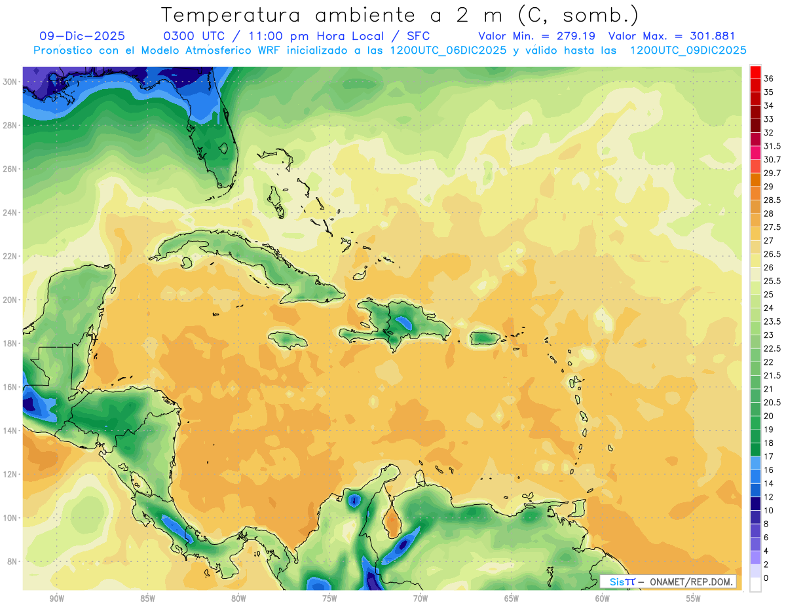Click the white swatch below legend value 0
This screenshot has height=607, width=786.
tap(755, 585)
